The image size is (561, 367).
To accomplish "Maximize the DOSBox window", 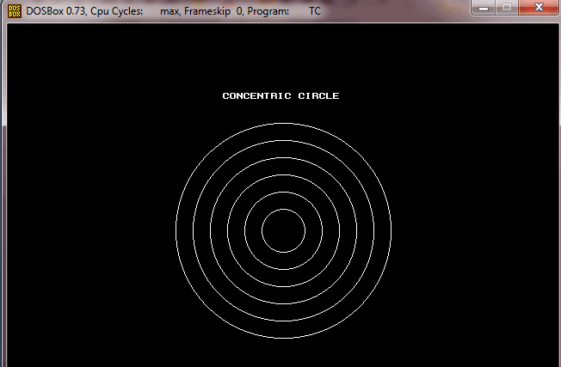I will click(x=509, y=8).
